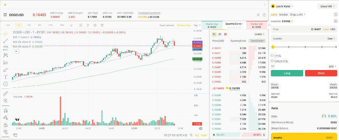339x140 pixels.
Task: Click the red Short button
Action: (x=321, y=73)
